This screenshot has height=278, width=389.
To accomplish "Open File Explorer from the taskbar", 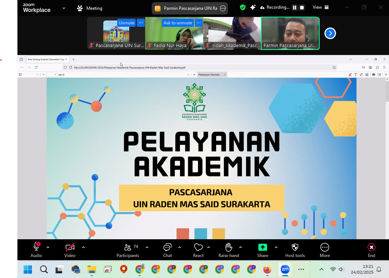I will click(91, 269).
